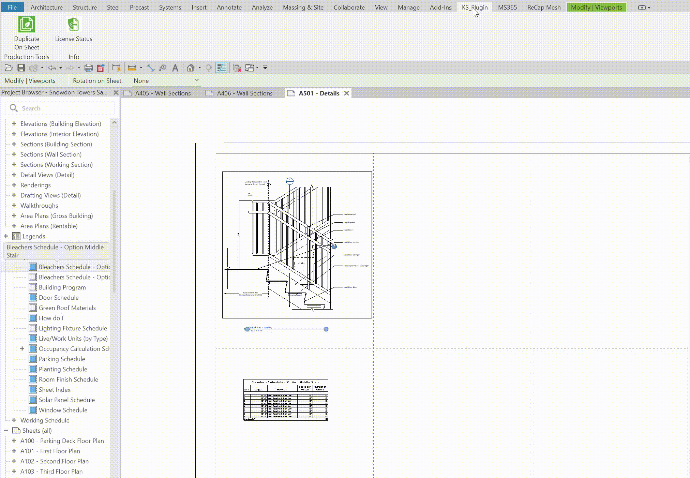This screenshot has height=478, width=690.
Task: Click the Switch Windows icon
Action: [250, 68]
